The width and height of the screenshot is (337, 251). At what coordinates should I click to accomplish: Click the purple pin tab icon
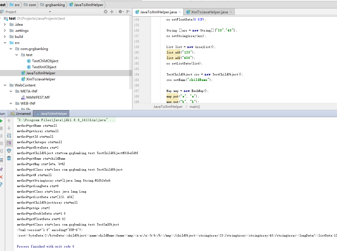pos(1,169)
